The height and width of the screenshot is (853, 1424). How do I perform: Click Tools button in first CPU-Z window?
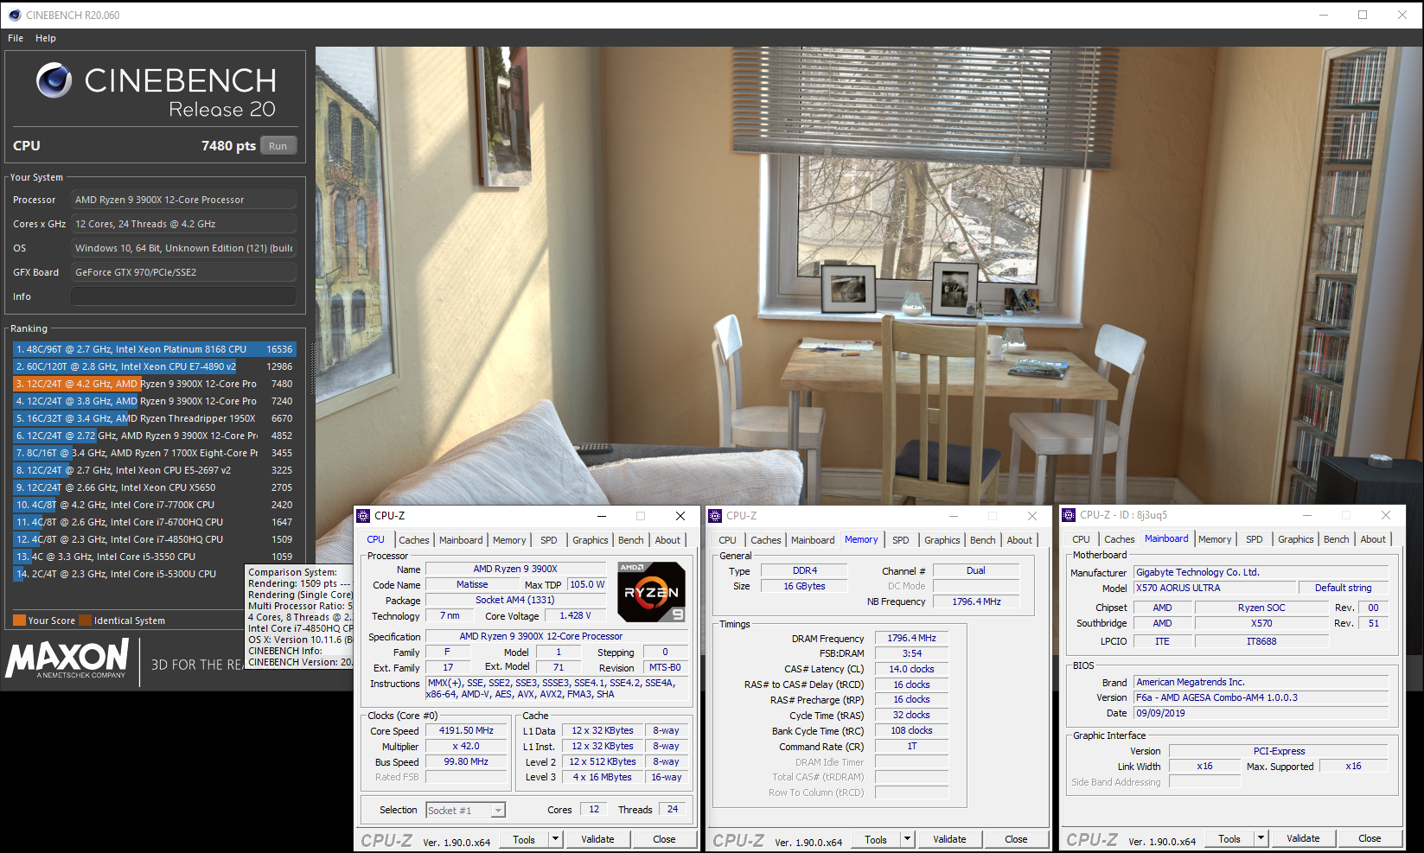524,839
